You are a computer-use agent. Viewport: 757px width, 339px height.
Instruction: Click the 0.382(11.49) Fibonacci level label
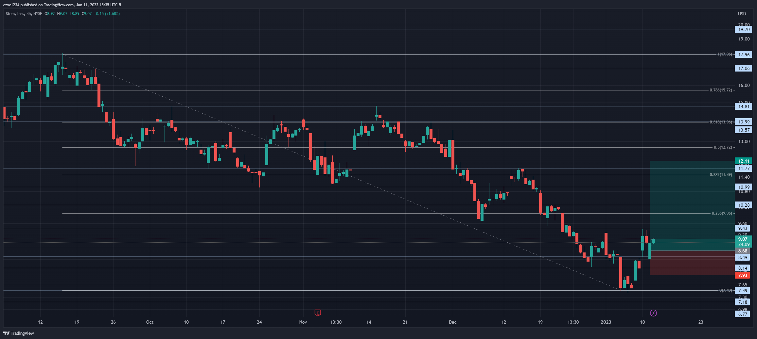721,175
